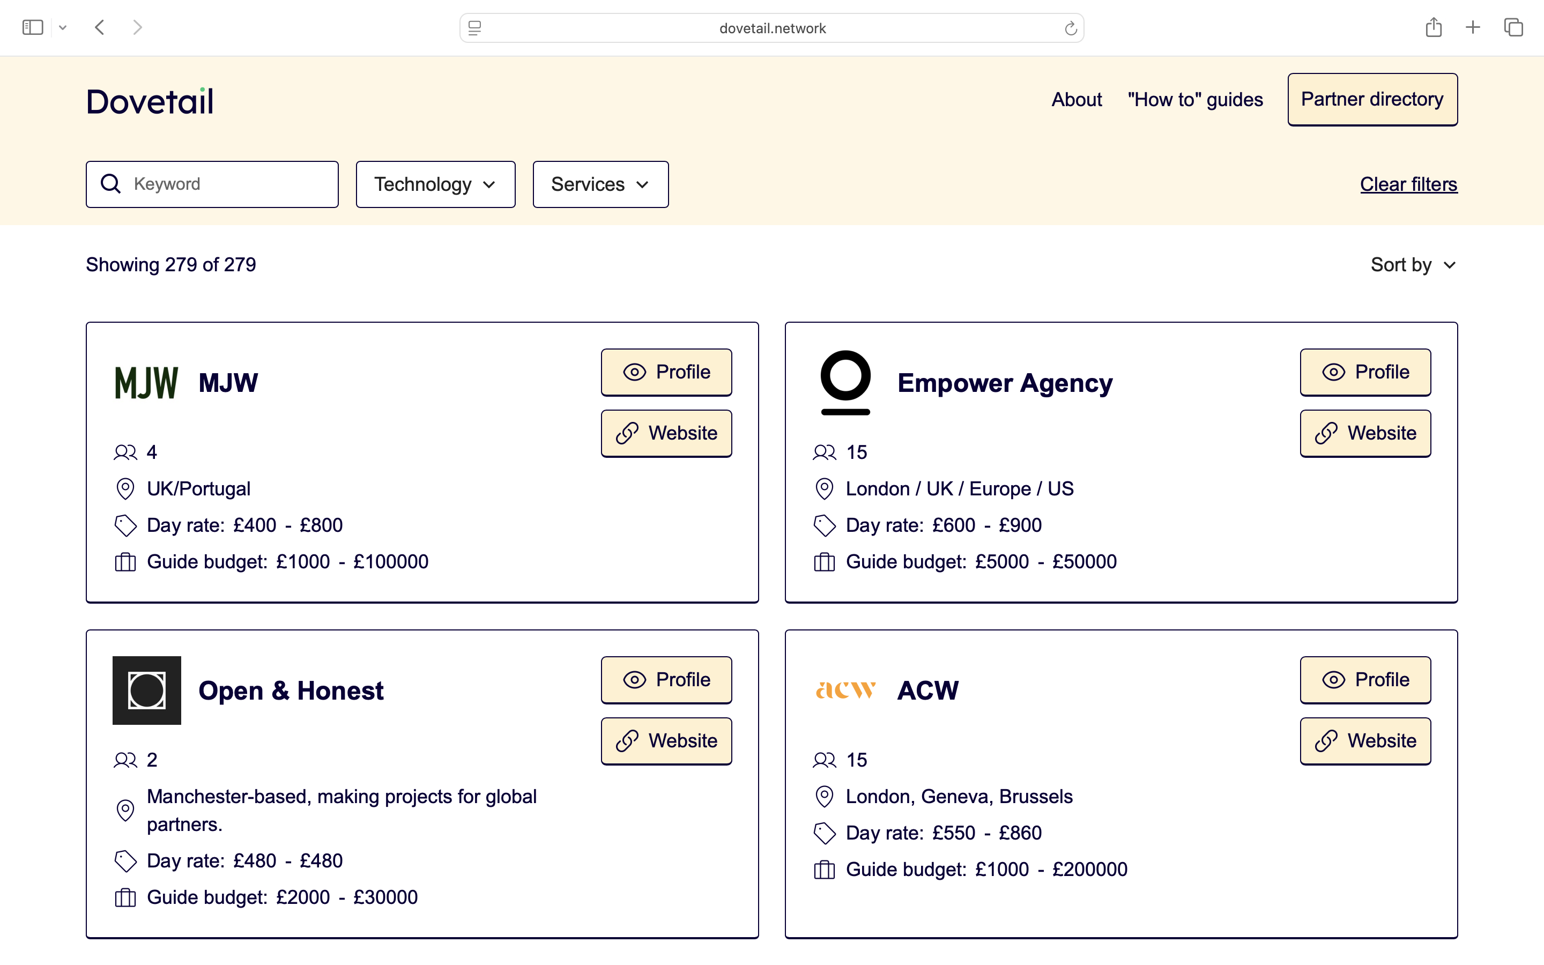Expand the Services filter dropdown

tap(600, 184)
